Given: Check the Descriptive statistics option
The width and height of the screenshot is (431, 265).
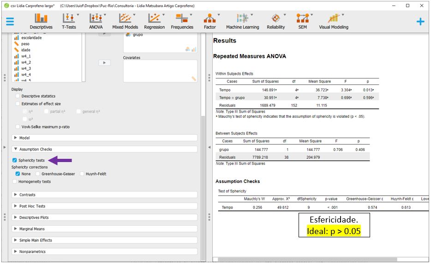Looking at the screenshot, I should (18, 96).
